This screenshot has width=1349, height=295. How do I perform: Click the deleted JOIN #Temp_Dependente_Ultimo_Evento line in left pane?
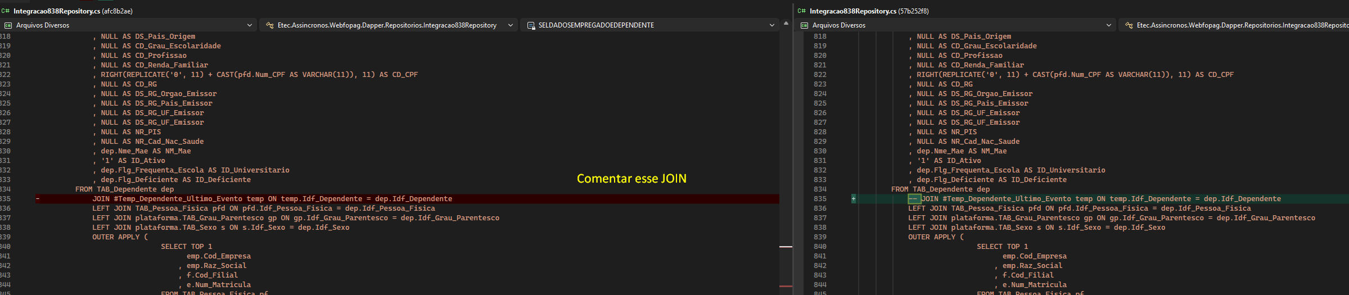click(272, 199)
